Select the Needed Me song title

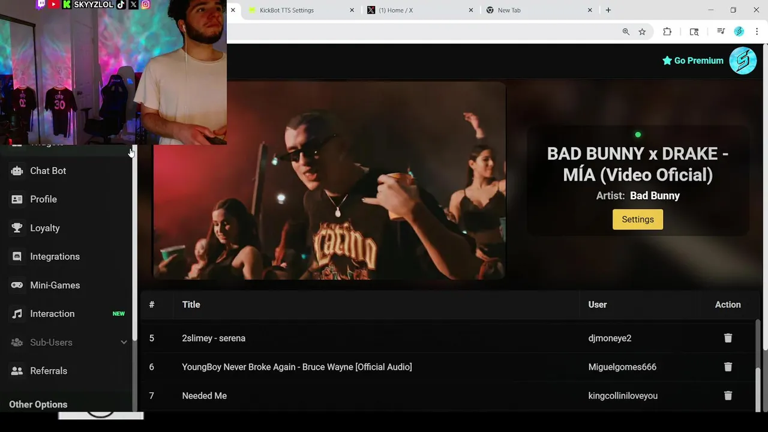tap(205, 395)
